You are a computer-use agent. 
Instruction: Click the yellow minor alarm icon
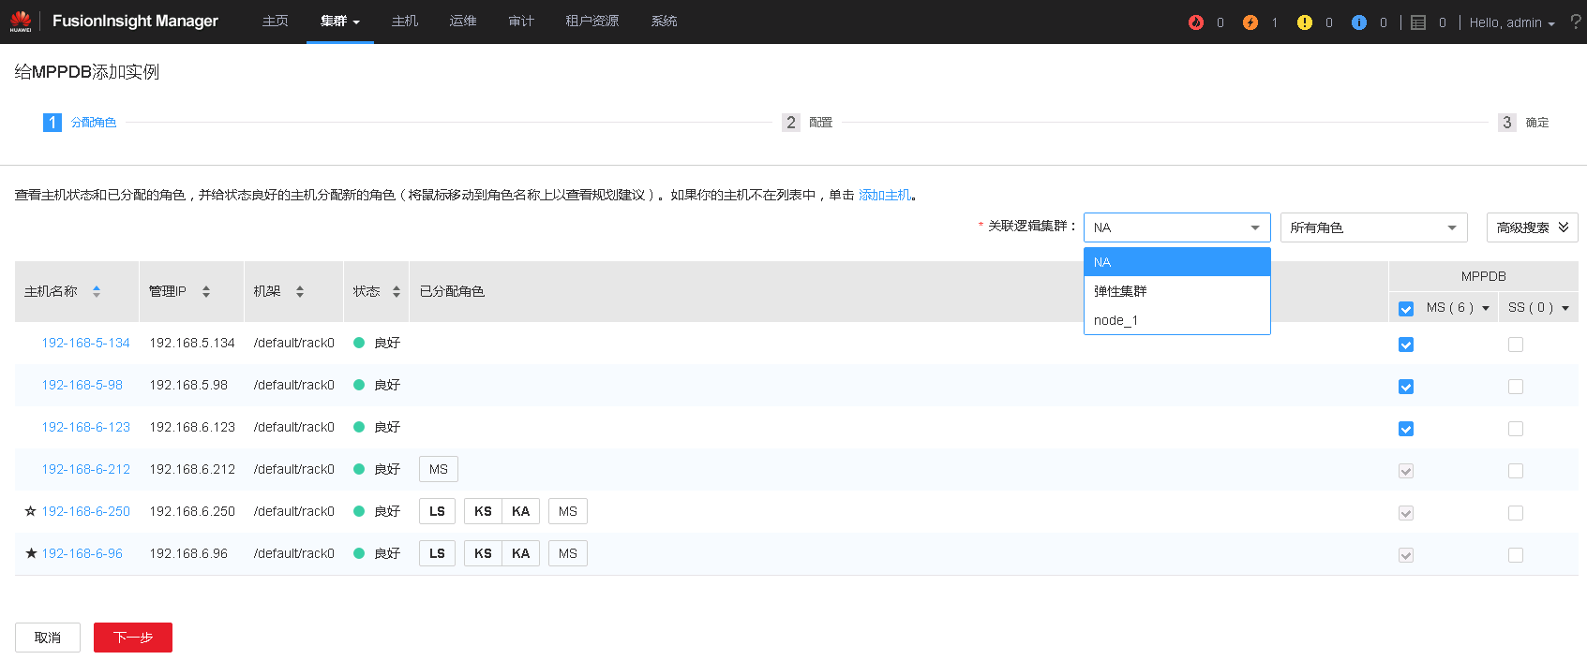1304,22
